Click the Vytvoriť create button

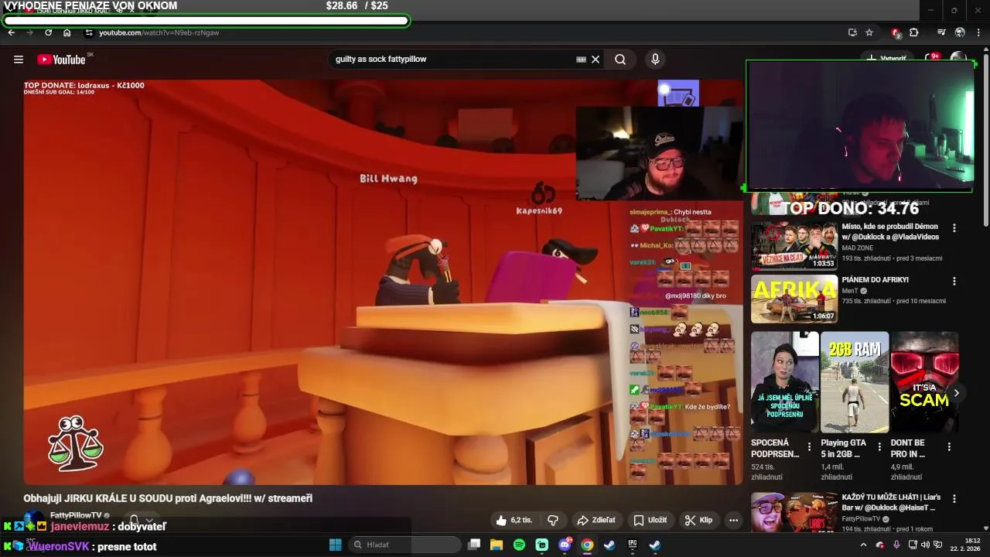(886, 58)
